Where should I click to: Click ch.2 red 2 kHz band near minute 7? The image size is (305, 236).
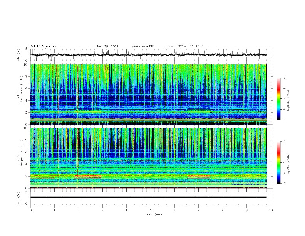point(199,175)
